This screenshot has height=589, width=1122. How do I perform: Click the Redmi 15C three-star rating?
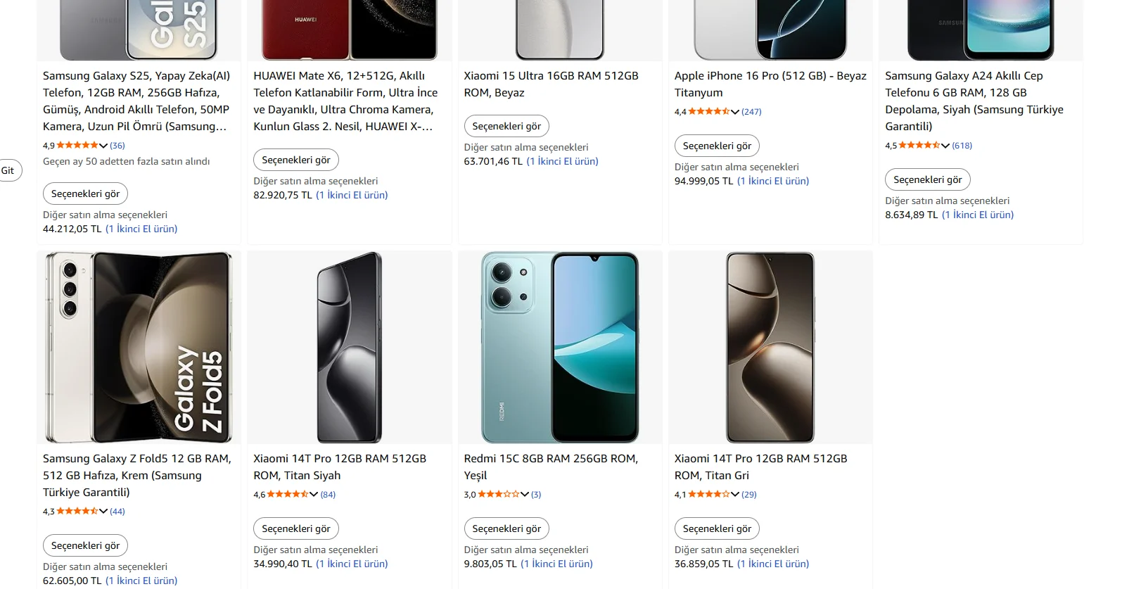498,495
